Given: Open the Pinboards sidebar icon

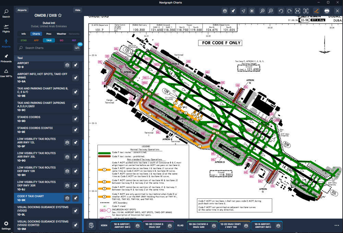Looking at the screenshot, I should 6,58.
